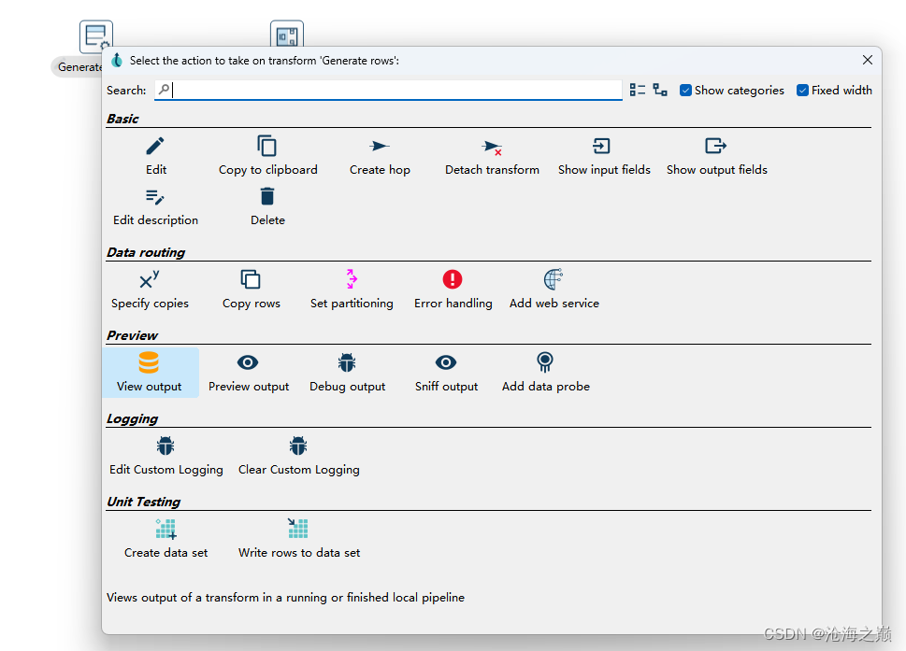Click the Generate rows transform icon on canvas
This screenshot has height=651, width=906.
(96, 35)
